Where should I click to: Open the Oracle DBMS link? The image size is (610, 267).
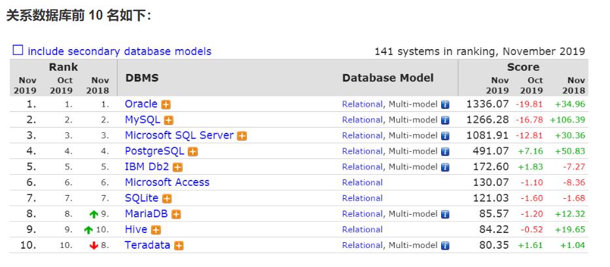(x=141, y=104)
